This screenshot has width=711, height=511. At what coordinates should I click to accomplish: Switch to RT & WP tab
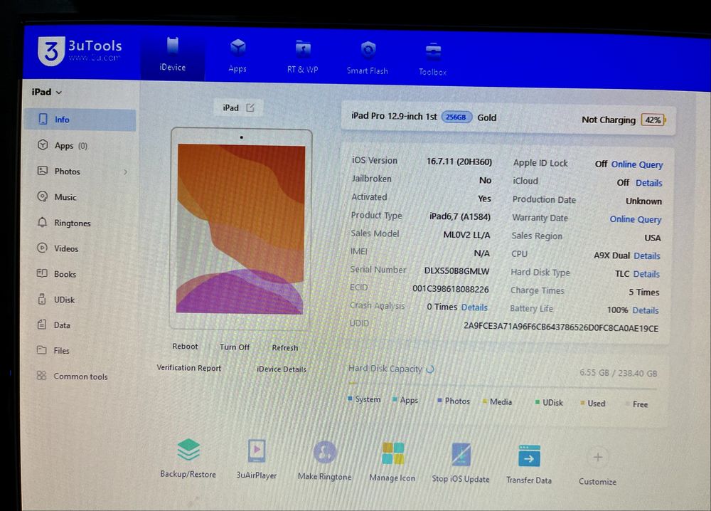pyautogui.click(x=302, y=58)
